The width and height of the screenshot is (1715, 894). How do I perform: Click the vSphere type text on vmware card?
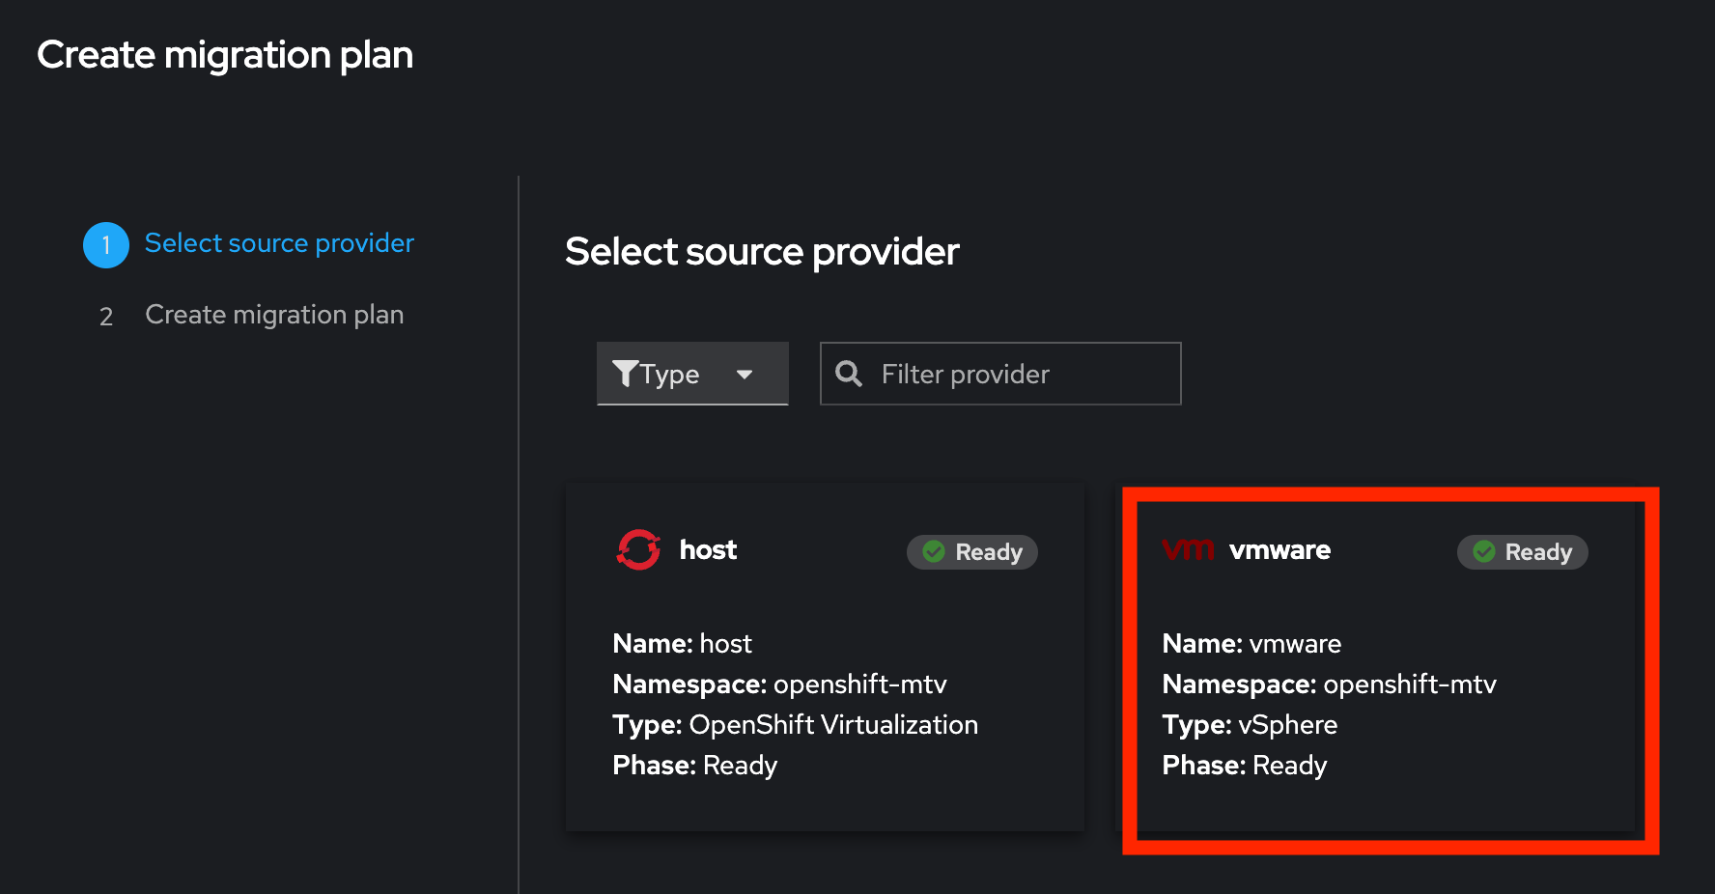pos(1288,725)
